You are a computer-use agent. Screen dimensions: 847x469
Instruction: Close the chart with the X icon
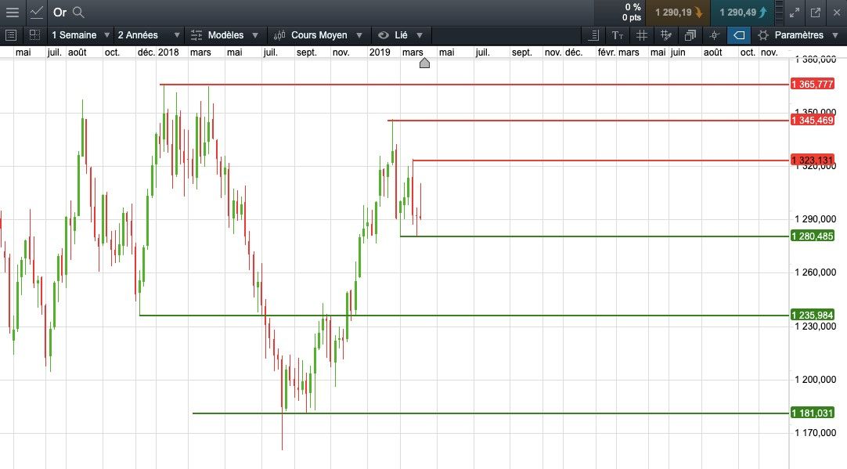pyautogui.click(x=837, y=13)
